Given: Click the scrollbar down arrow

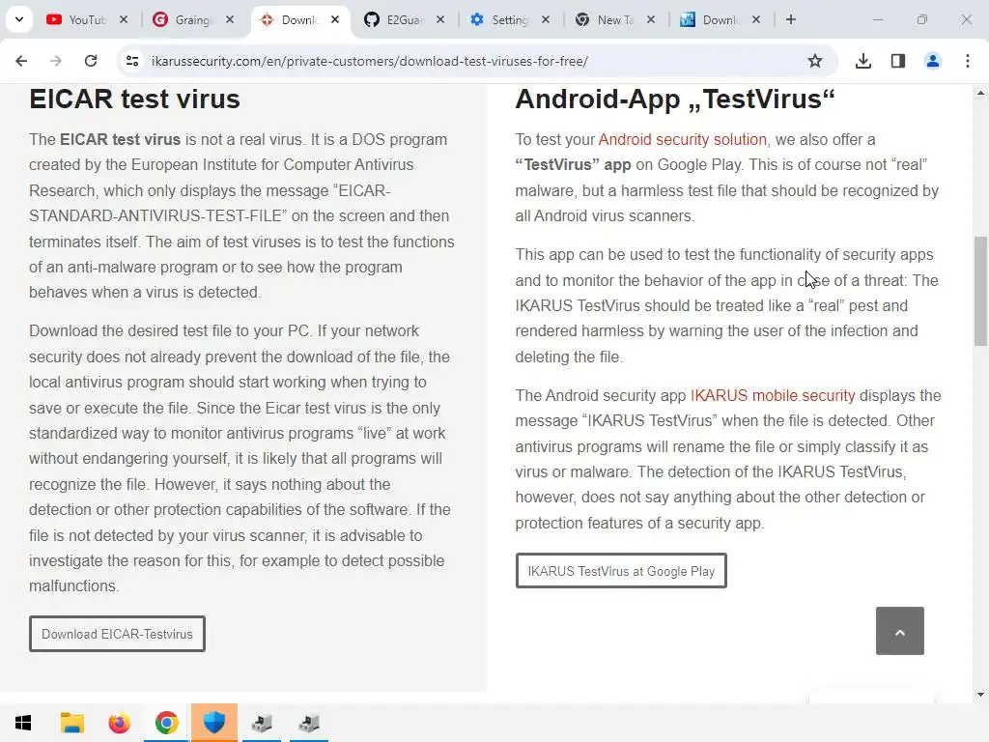Looking at the screenshot, I should pos(980,695).
